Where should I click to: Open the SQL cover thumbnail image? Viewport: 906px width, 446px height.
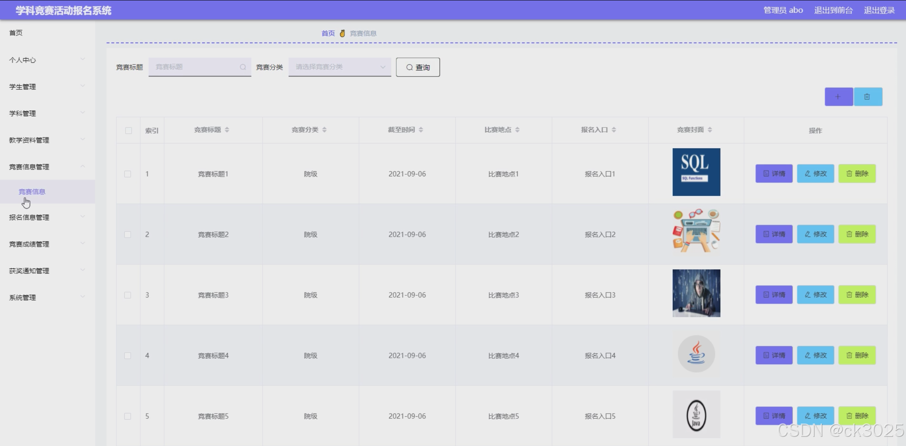click(x=696, y=172)
